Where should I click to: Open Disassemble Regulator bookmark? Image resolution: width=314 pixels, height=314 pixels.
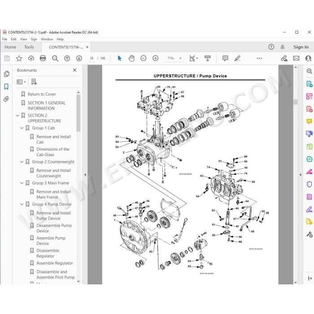[x=48, y=253]
